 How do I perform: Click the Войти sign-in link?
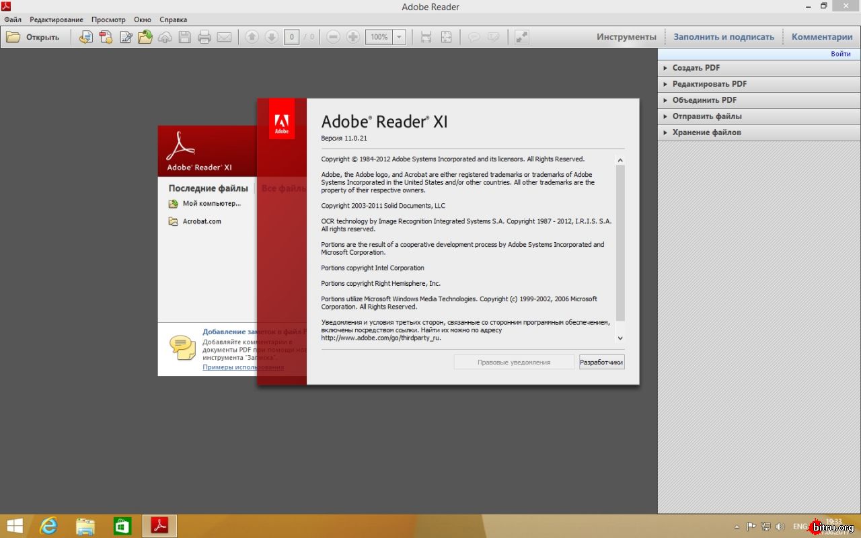[x=841, y=54]
